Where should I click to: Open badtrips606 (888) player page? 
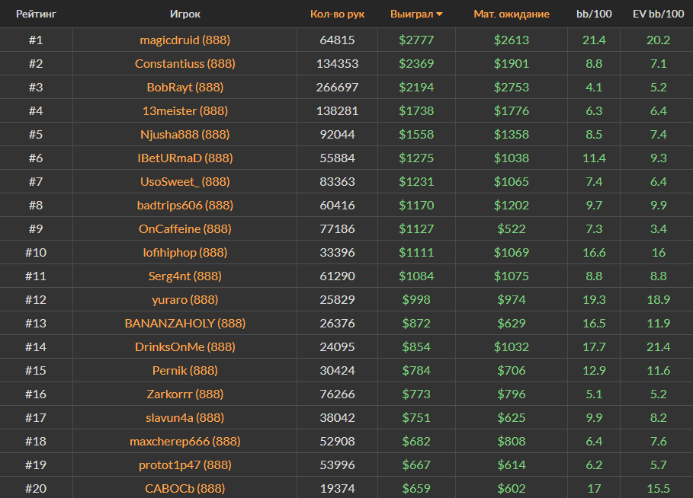point(185,205)
